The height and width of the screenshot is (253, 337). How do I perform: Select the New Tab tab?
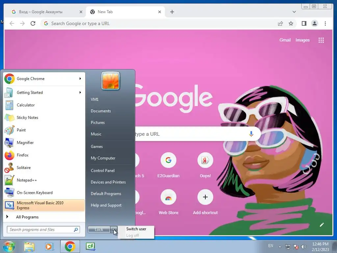(125, 12)
